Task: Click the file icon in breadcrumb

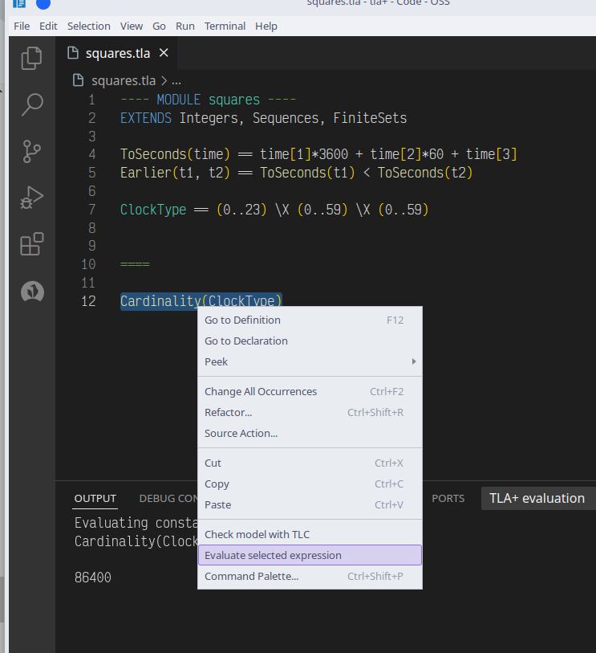Action: 79,80
